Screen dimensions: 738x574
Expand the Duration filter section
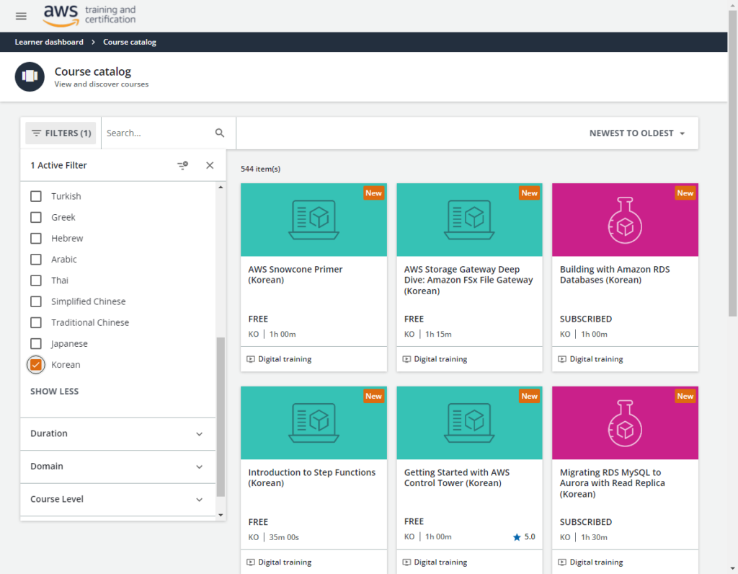[117, 433]
